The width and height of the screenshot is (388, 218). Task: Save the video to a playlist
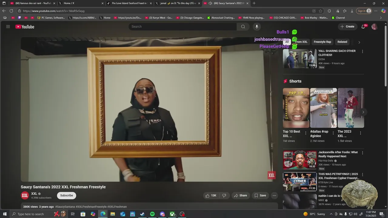[x=260, y=196]
